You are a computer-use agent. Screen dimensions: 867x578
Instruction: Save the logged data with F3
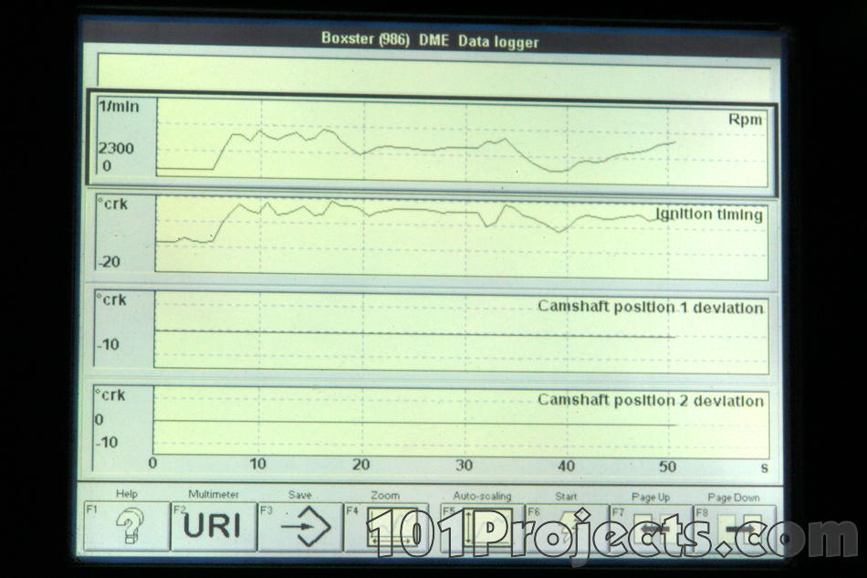pyautogui.click(x=300, y=527)
